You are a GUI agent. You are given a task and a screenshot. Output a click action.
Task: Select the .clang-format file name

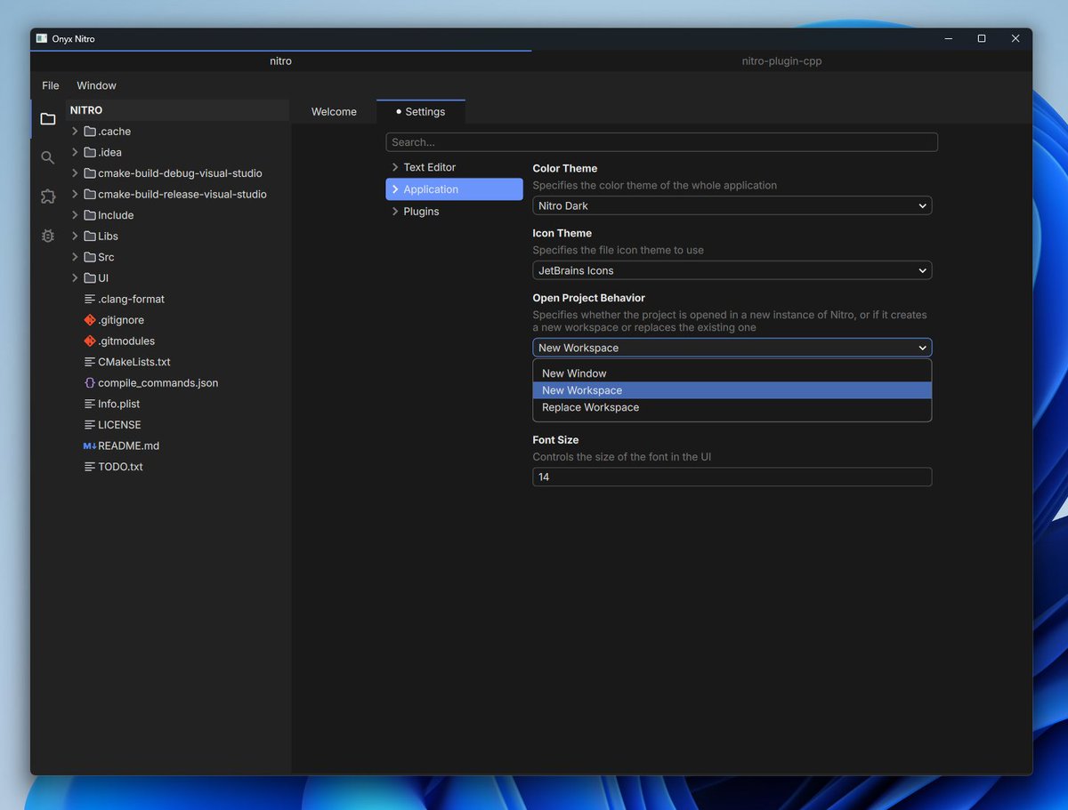(131, 300)
